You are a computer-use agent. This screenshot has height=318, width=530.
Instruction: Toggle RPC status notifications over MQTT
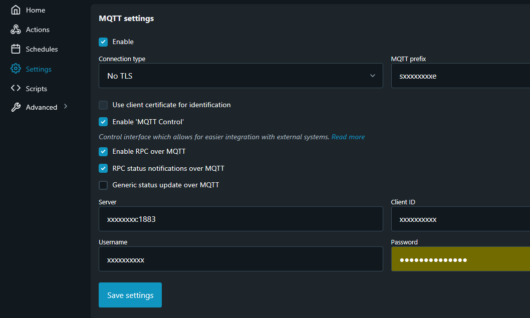pos(103,168)
